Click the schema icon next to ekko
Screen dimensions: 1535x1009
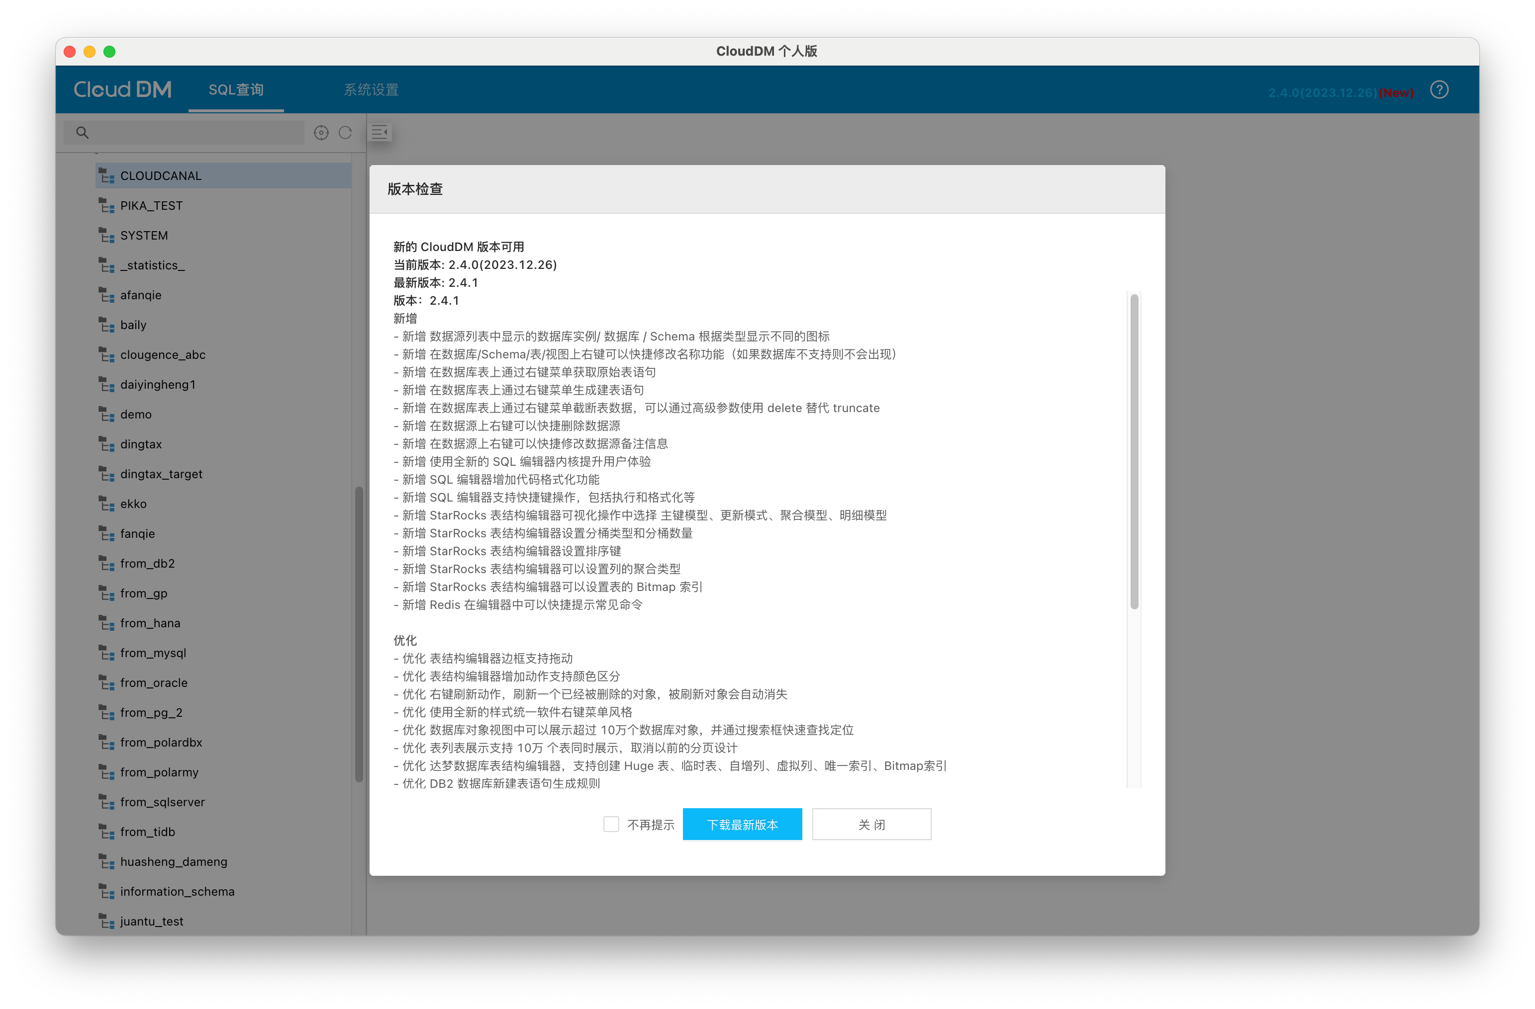click(x=106, y=504)
